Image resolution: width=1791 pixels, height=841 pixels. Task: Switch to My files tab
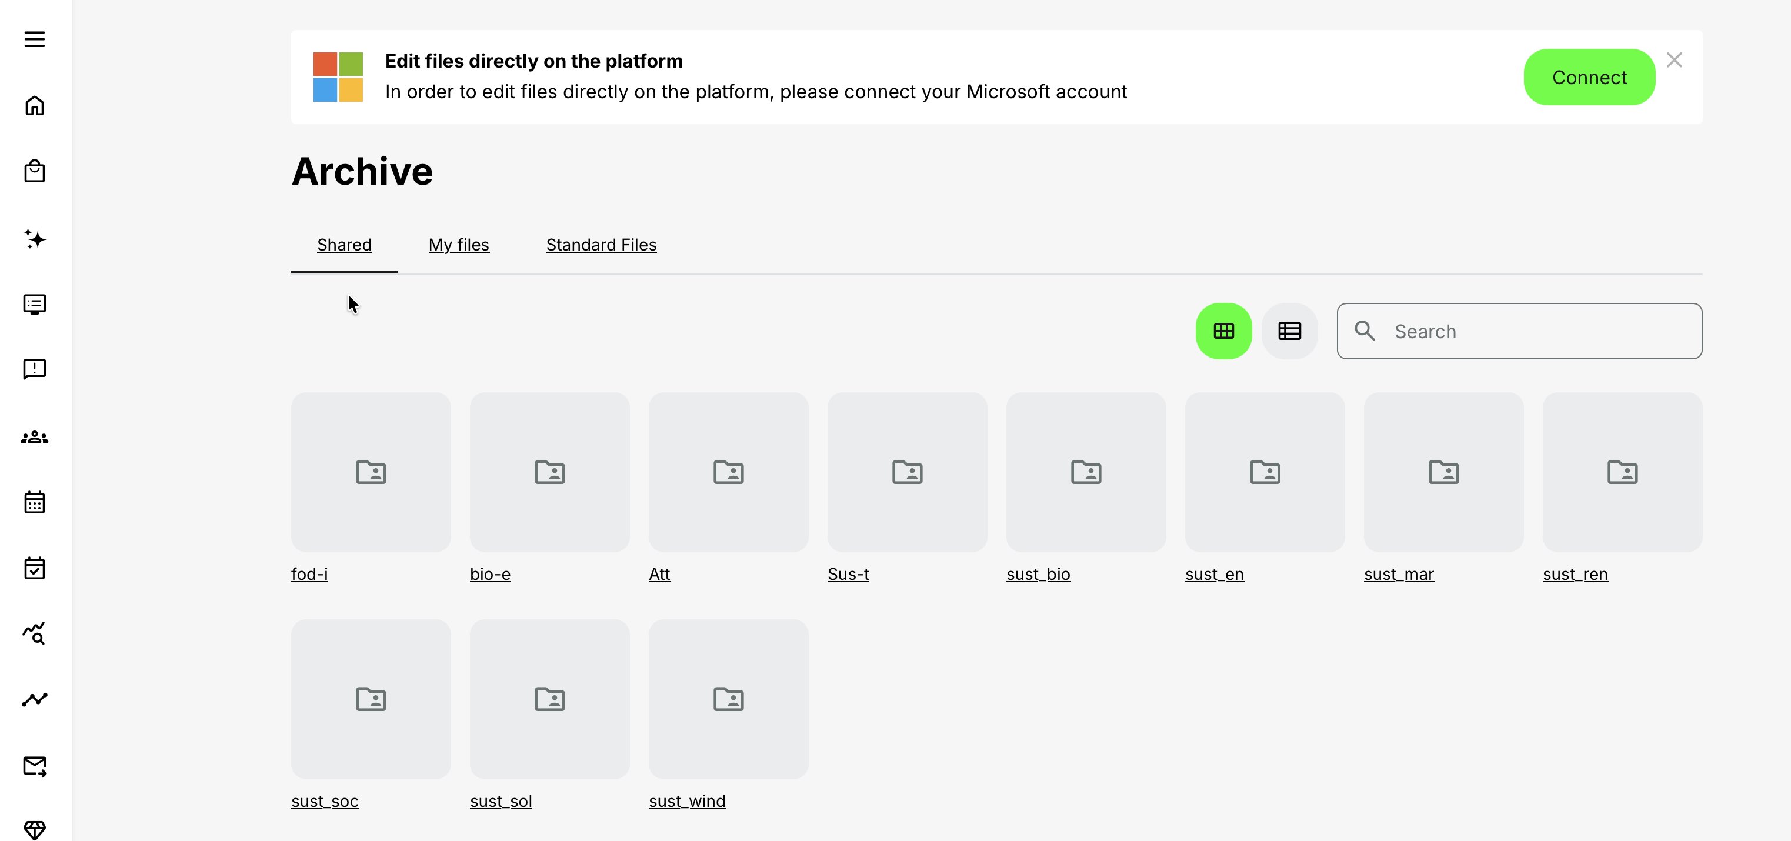click(x=459, y=245)
